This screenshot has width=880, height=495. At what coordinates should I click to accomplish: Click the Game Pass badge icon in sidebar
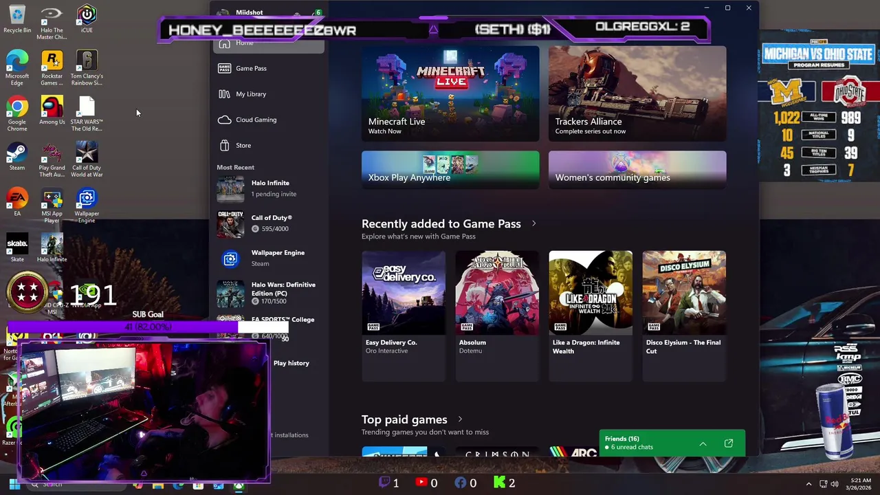point(224,68)
